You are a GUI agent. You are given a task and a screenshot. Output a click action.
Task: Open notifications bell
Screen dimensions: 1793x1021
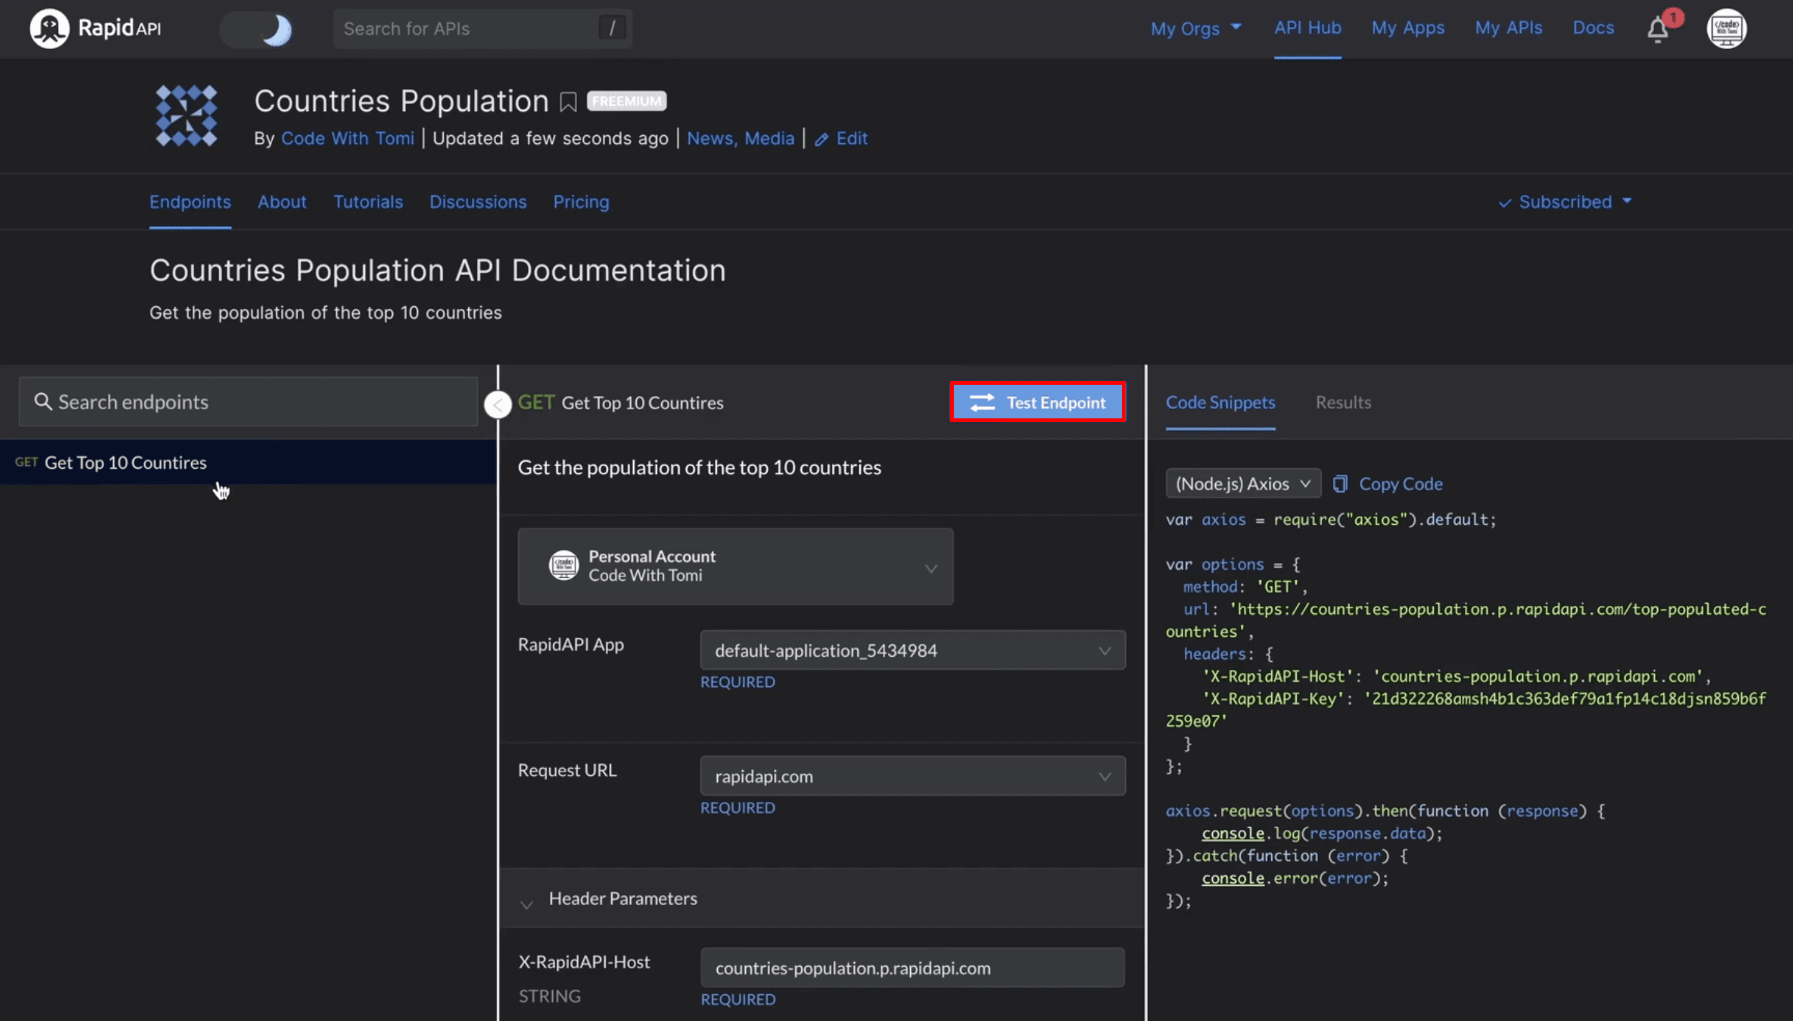point(1658,29)
